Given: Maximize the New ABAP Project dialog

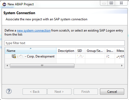Looking at the screenshot, I should pyautogui.click(x=111, y=3).
